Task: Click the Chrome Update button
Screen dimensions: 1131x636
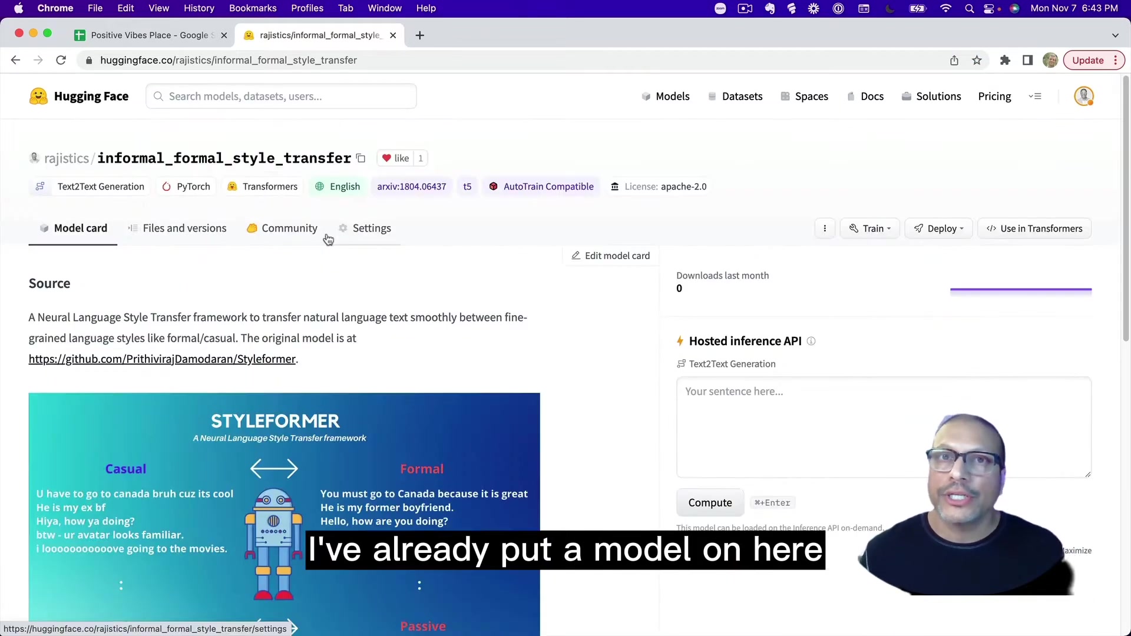Action: (1094, 60)
